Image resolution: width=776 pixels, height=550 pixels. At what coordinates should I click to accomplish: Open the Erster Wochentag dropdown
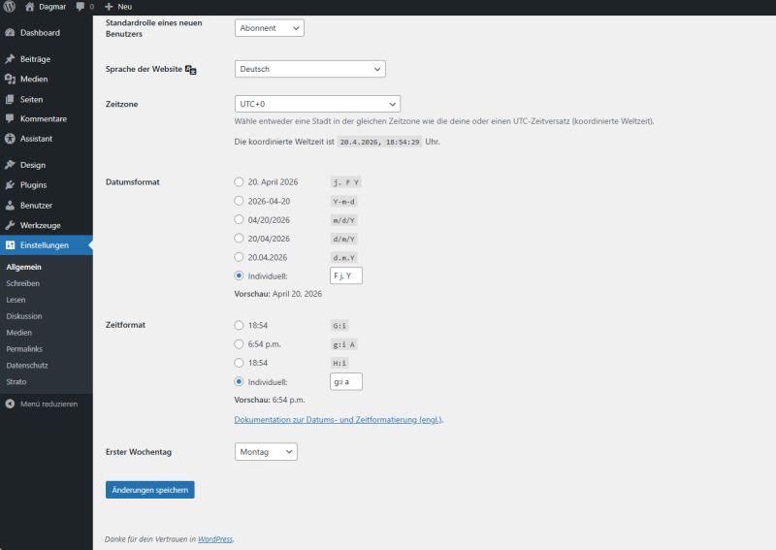pyautogui.click(x=266, y=452)
